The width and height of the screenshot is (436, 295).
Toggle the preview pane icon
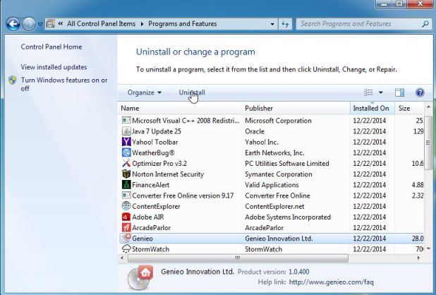(399, 92)
